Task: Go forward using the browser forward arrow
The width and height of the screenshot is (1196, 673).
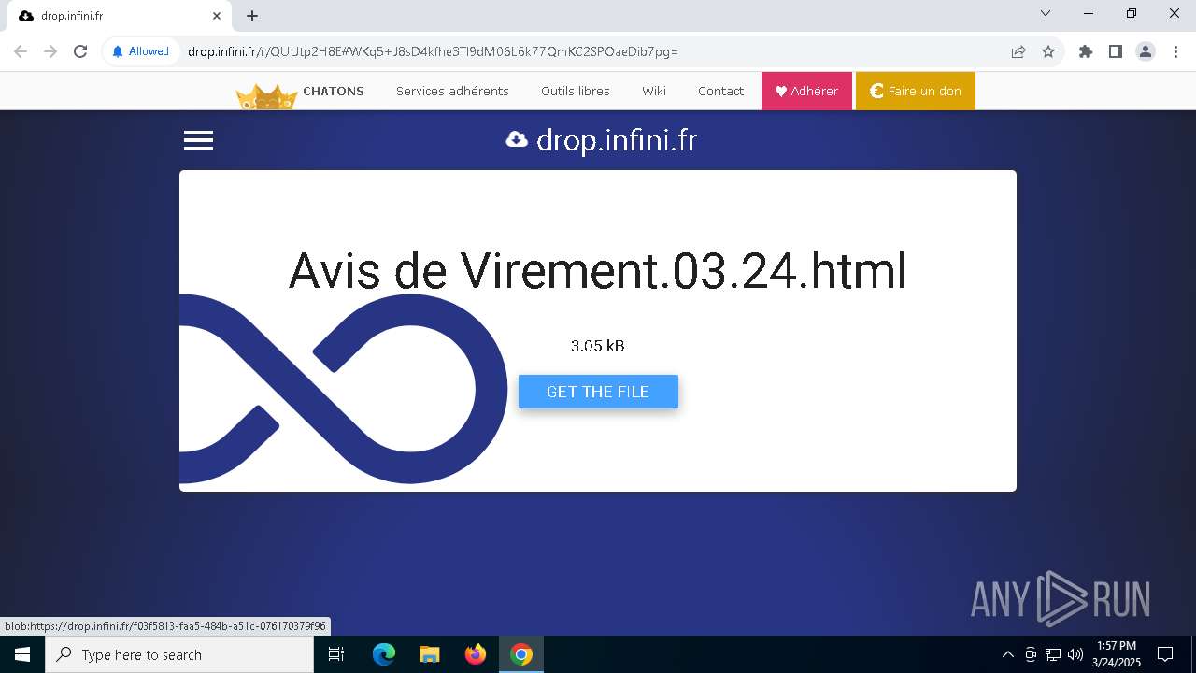Action: (x=50, y=51)
